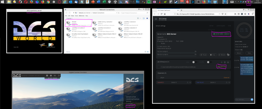
Task: Delete mission using the trash icon
Action: coord(225,62)
